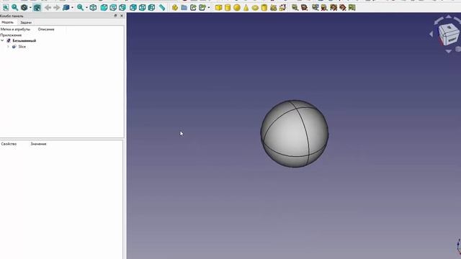Click the Create Group folder icon
The height and width of the screenshot is (259, 461).
click(x=184, y=8)
